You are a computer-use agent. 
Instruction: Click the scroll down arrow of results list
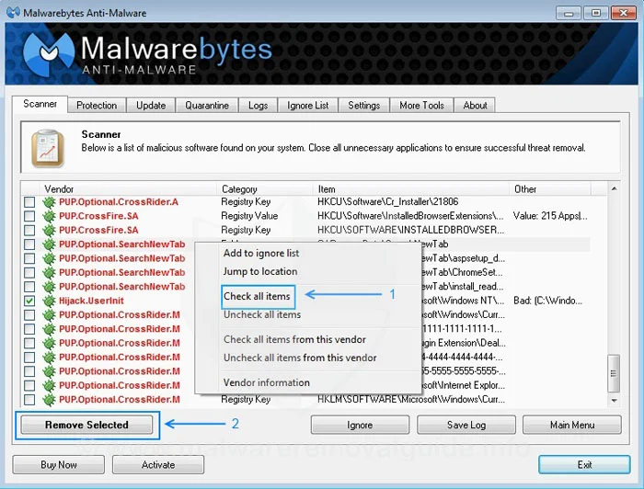tap(614, 401)
